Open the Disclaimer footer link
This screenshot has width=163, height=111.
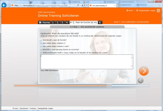click(x=24, y=108)
